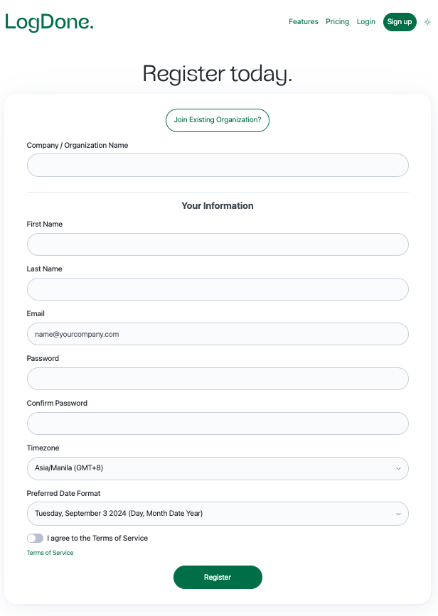Enable the Terms of Service agreement switch

pyautogui.click(x=35, y=538)
